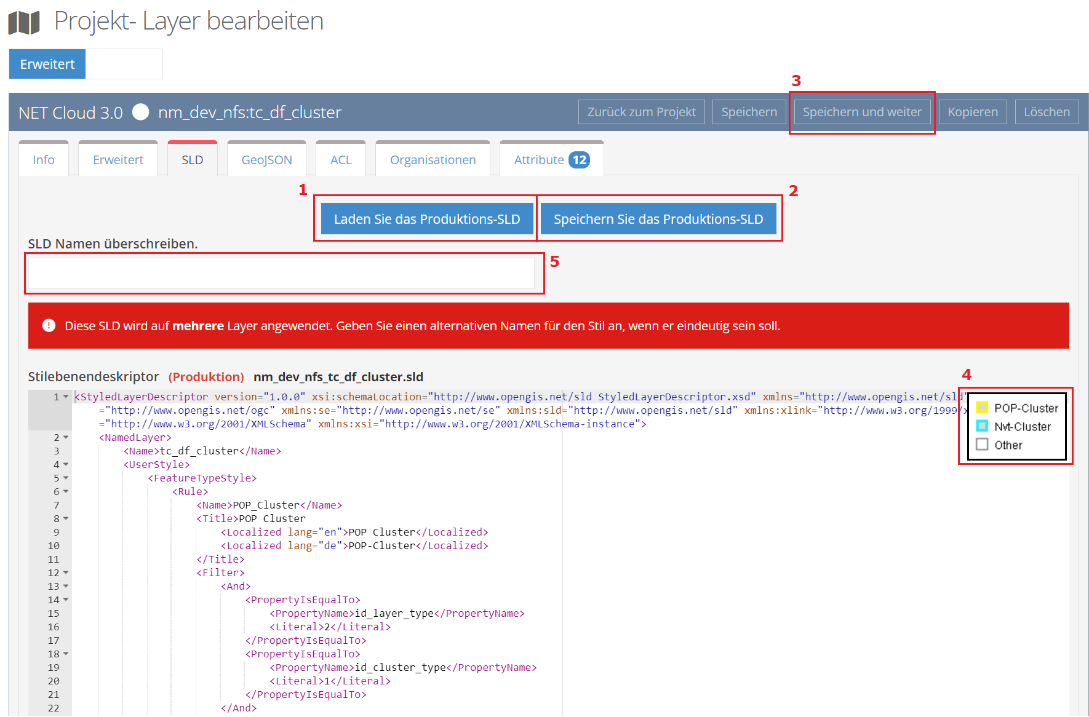Click the Attribute count badge showing 12
This screenshot has height=717, width=1089.
pyautogui.click(x=579, y=160)
